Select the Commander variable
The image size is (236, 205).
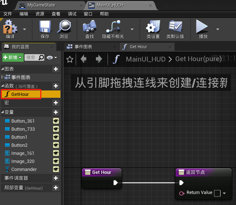tap(24, 169)
